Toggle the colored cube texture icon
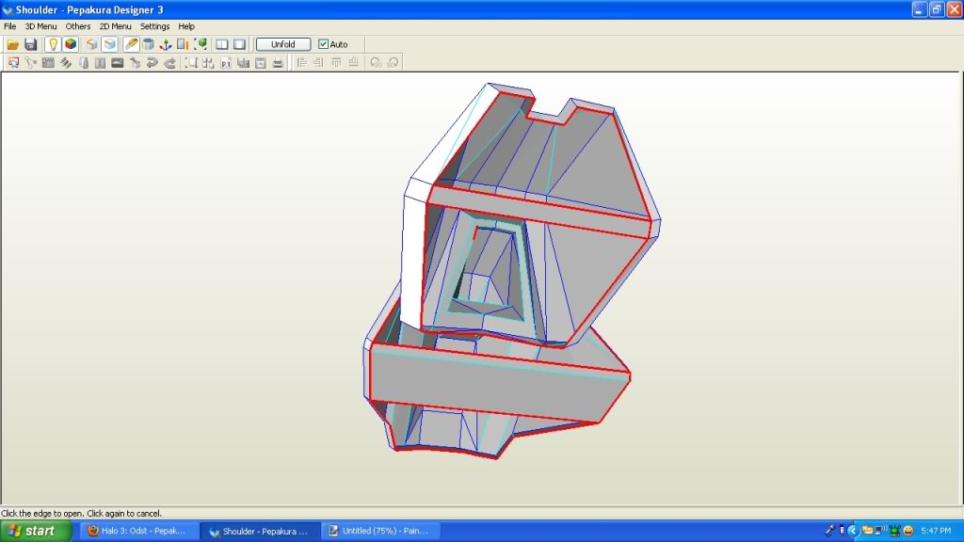The width and height of the screenshot is (964, 542). (71, 44)
